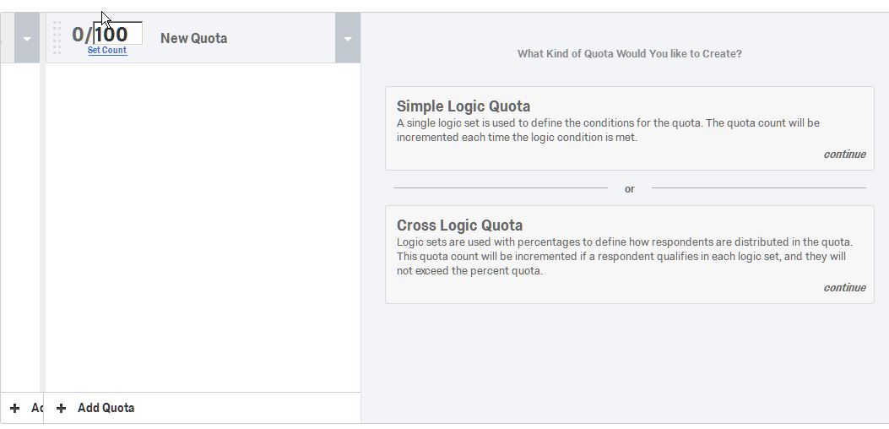The image size is (889, 429).
Task: Click the truncated 'Ac' label at bottom left
Action: pyautogui.click(x=36, y=408)
